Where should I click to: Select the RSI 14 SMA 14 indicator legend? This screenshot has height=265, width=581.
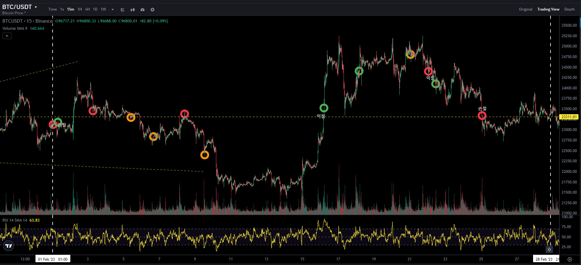click(x=15, y=220)
